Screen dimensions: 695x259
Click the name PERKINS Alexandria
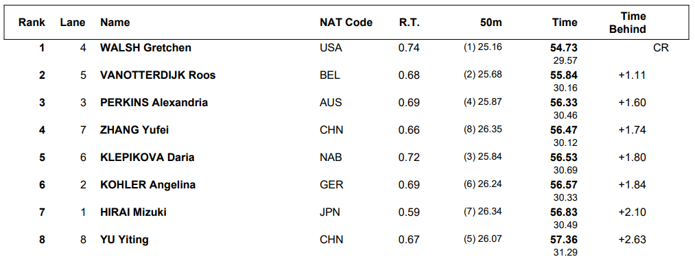coord(154,103)
